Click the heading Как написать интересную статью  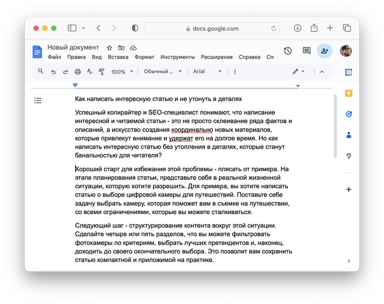tap(158, 99)
